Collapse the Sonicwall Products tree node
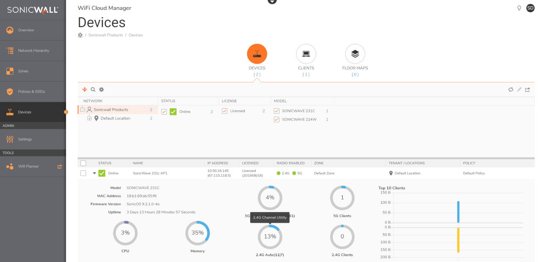The width and height of the screenshot is (541, 262). pos(82,110)
